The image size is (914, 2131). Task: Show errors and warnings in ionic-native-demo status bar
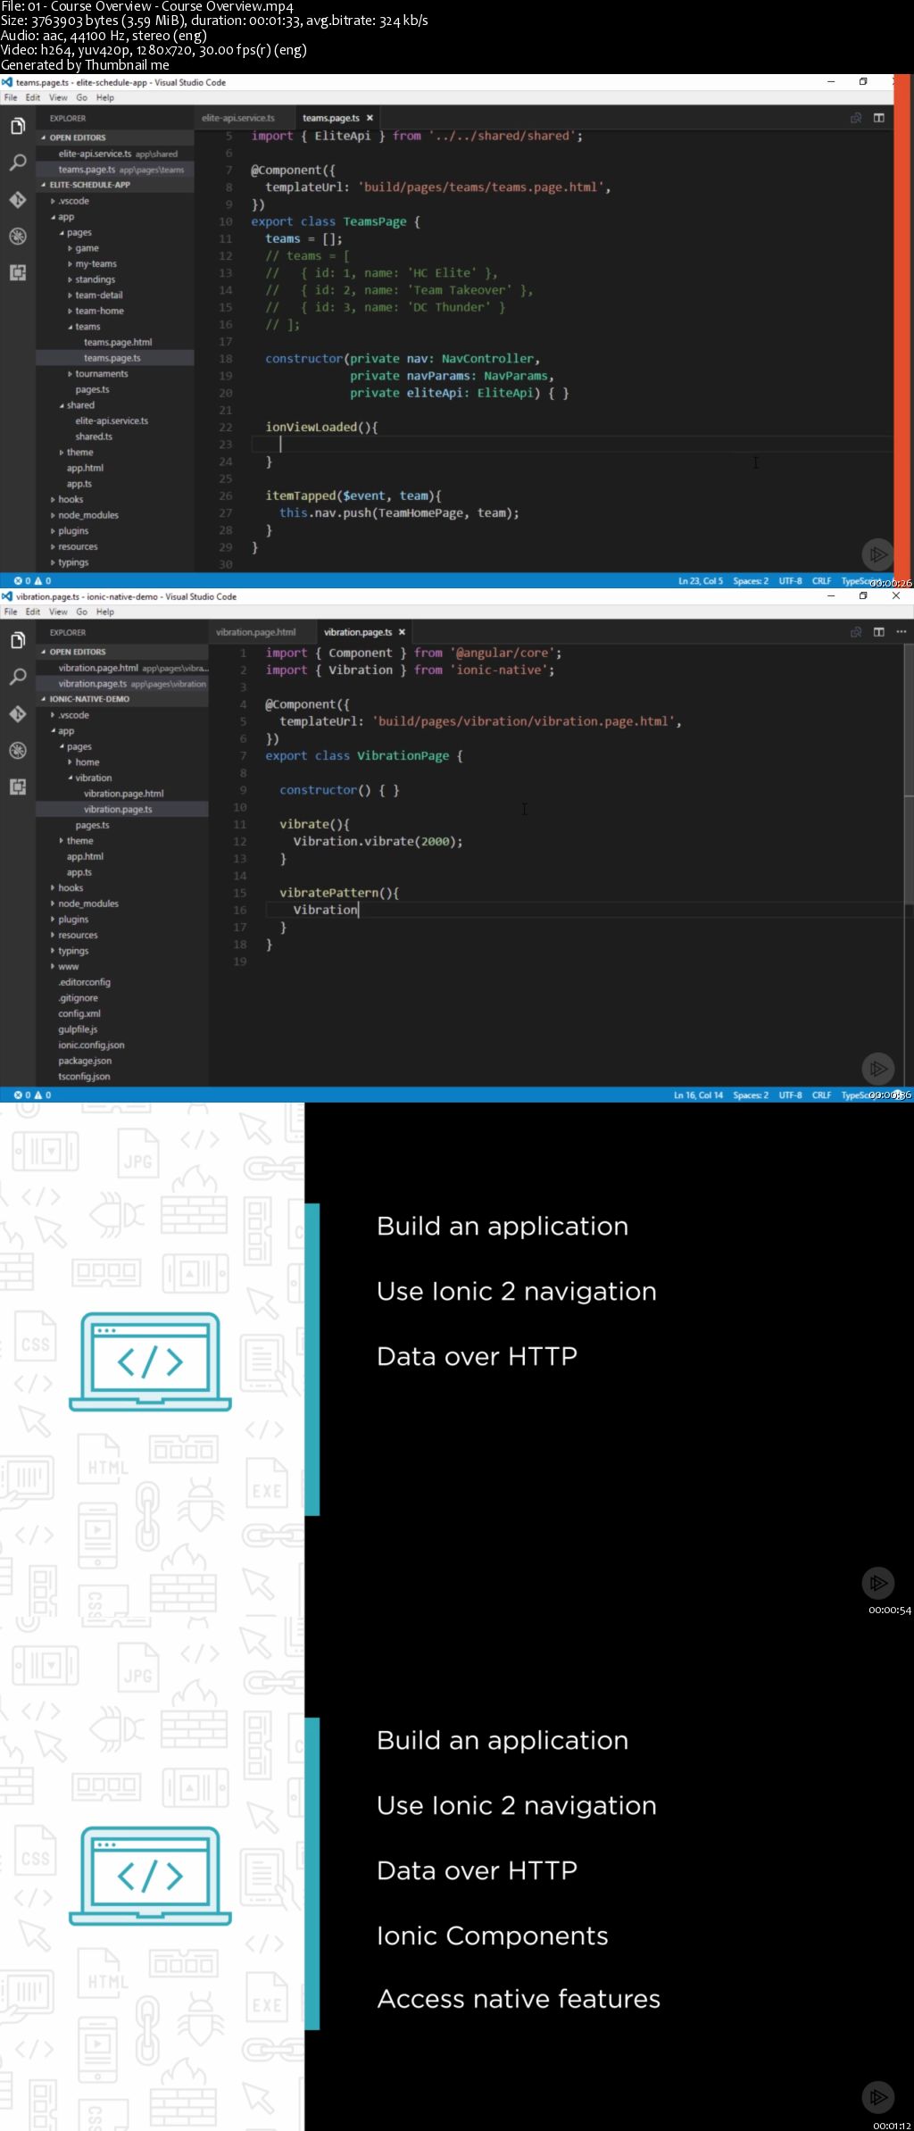(32, 1095)
